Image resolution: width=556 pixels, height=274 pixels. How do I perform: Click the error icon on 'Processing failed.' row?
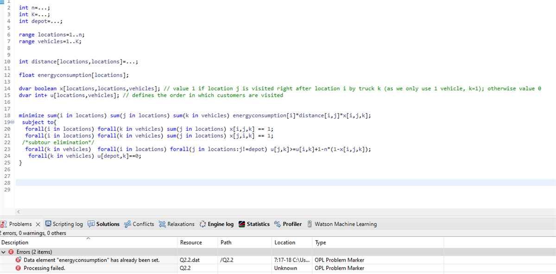[19, 268]
